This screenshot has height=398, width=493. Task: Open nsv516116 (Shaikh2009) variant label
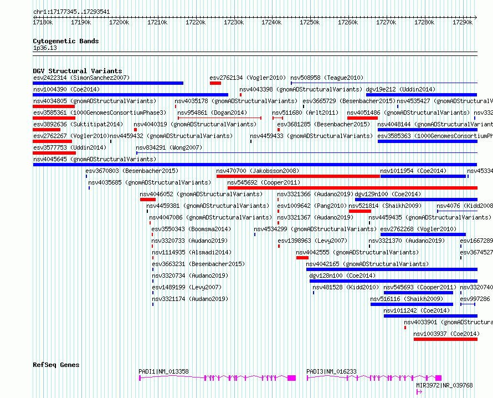tap(407, 299)
